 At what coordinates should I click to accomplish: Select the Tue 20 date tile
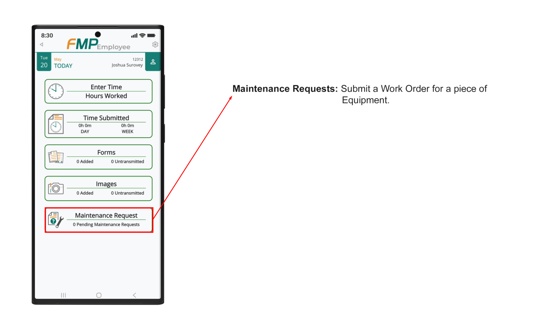[x=44, y=62]
